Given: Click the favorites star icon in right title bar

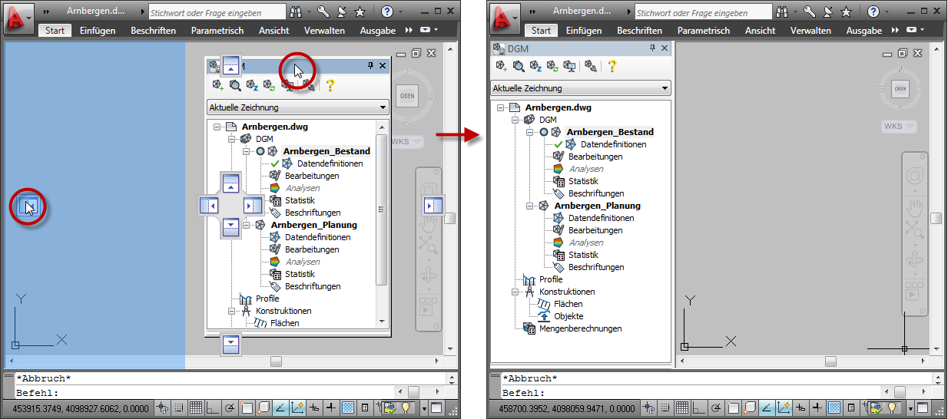Looking at the screenshot, I should point(844,12).
